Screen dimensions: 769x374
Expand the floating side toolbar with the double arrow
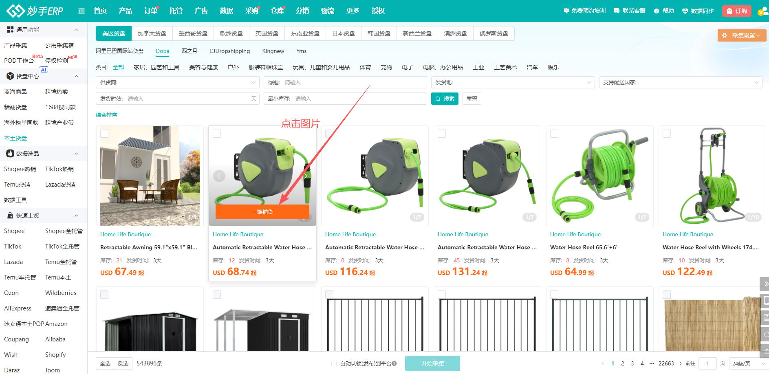coord(765,284)
